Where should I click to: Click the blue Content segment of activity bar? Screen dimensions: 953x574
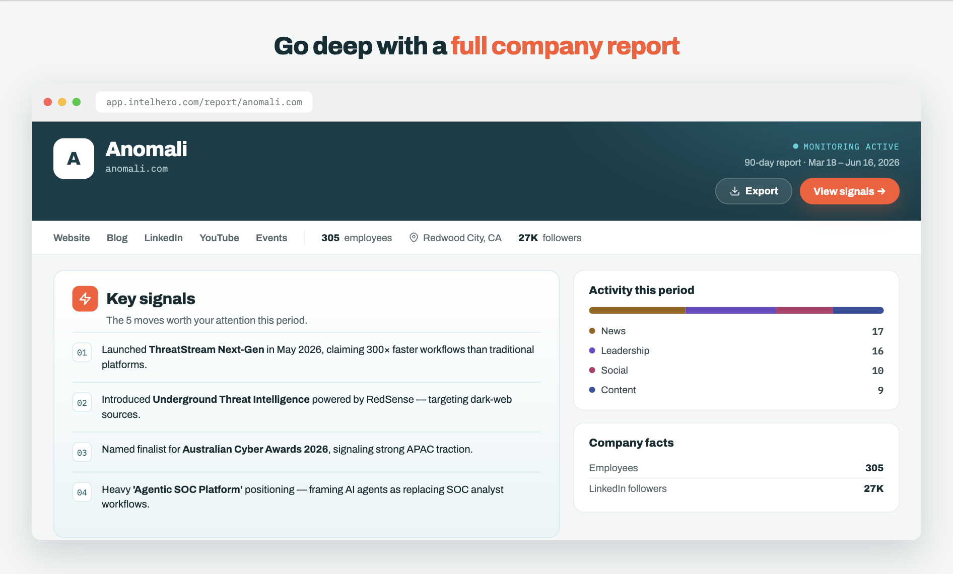[x=858, y=311]
